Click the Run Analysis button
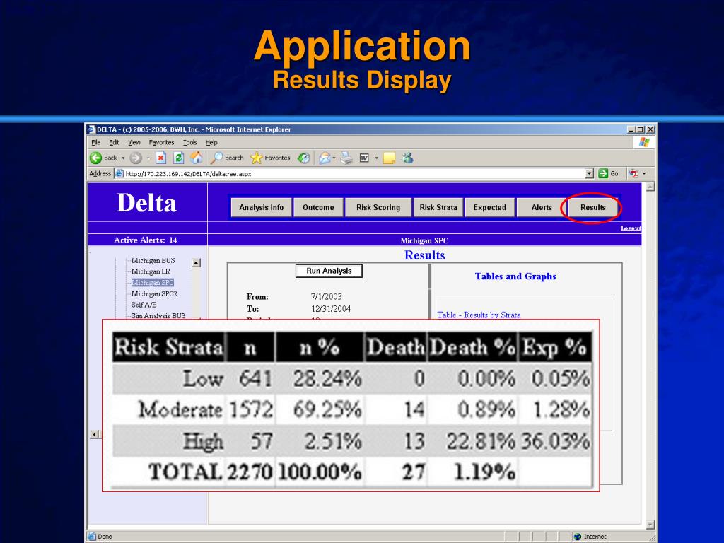The image size is (724, 543). coord(329,271)
